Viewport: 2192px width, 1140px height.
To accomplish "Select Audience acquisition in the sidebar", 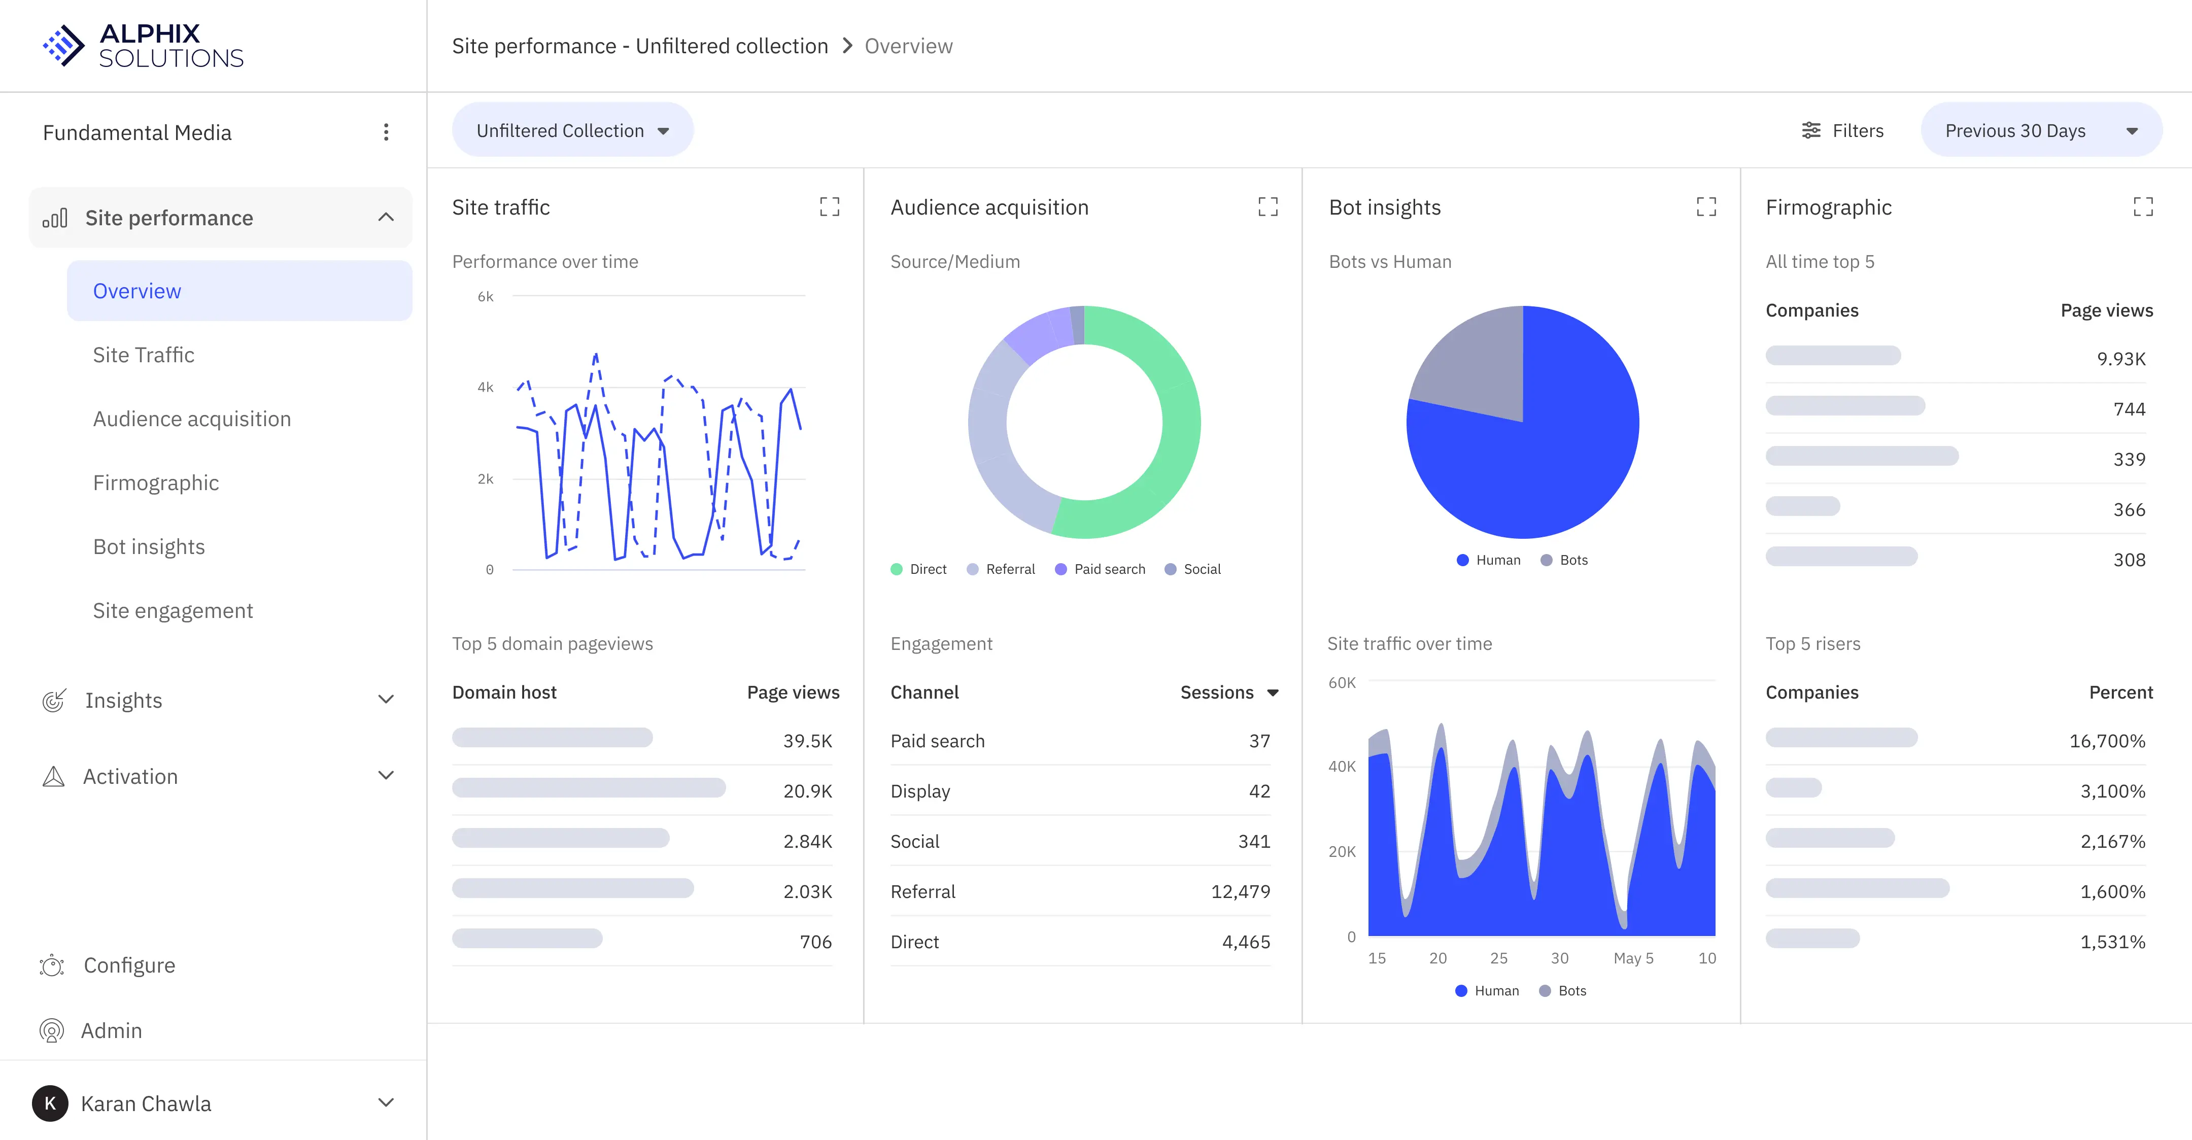I will click(192, 419).
